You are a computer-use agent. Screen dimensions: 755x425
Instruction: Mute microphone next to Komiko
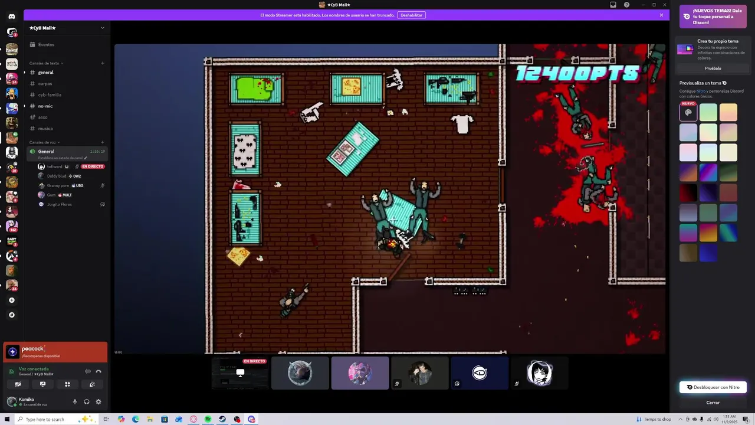coord(74,402)
